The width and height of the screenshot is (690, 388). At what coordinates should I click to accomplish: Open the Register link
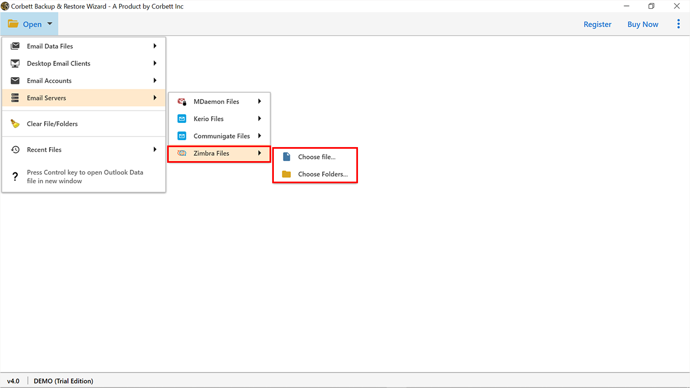(x=597, y=24)
